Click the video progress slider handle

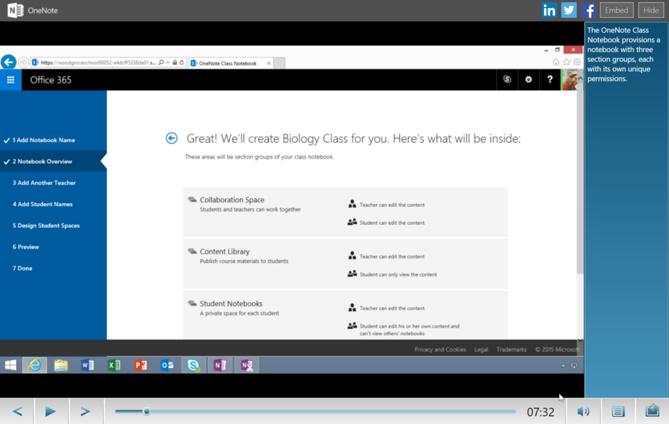click(x=146, y=411)
